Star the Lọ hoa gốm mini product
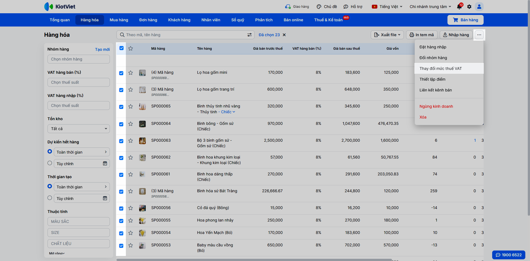 coord(131,73)
